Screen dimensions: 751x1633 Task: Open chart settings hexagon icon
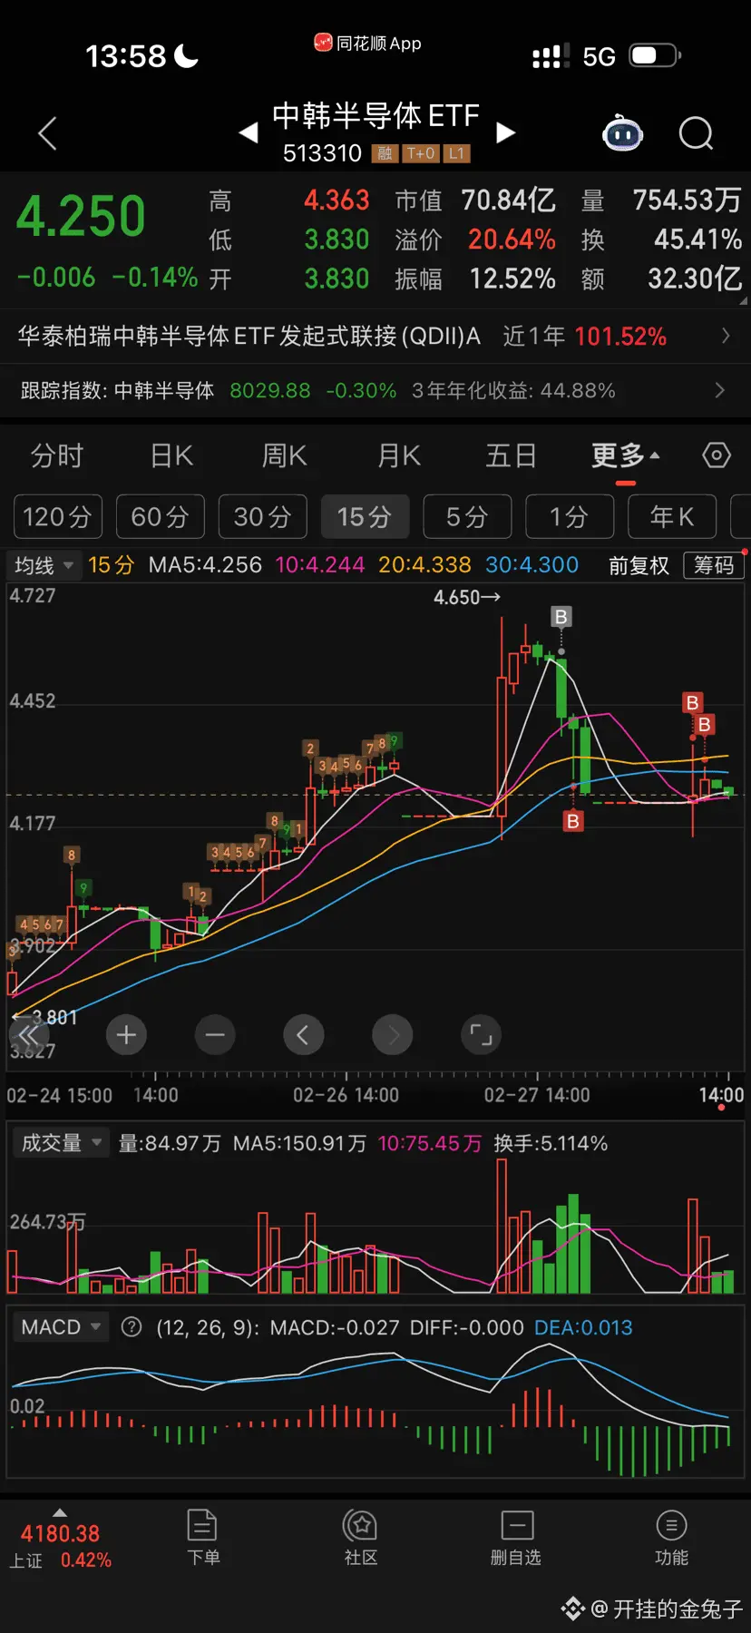[717, 455]
